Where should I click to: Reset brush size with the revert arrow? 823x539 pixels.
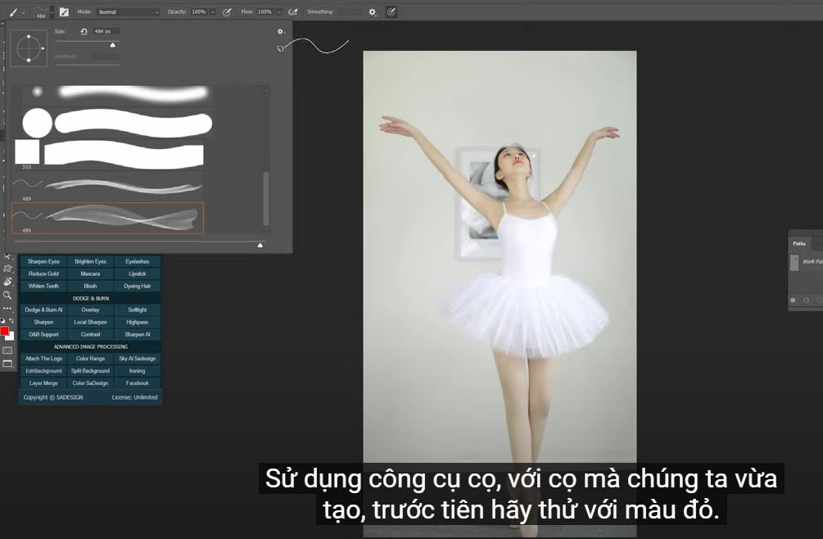coord(84,31)
